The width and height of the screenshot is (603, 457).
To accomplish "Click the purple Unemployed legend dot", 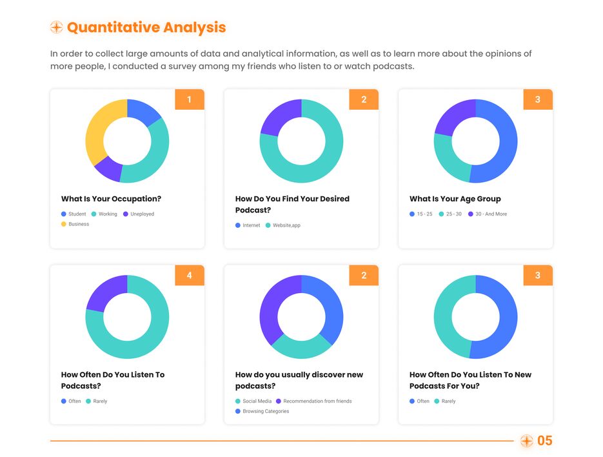I will coord(126,214).
